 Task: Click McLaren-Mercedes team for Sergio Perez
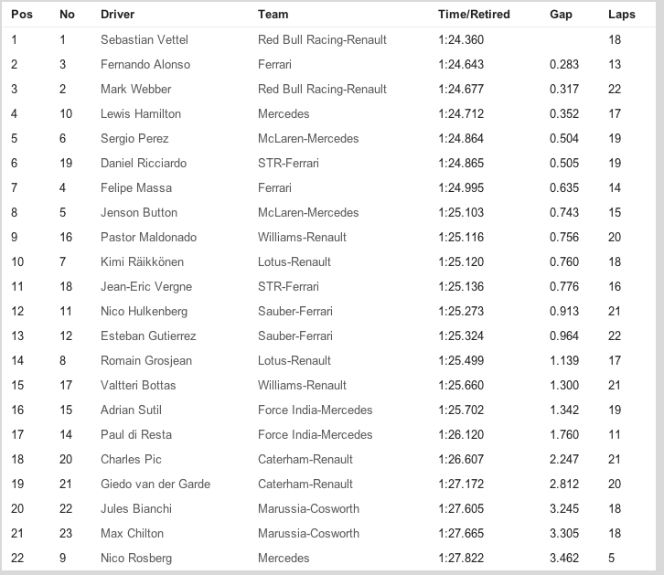[x=308, y=139]
